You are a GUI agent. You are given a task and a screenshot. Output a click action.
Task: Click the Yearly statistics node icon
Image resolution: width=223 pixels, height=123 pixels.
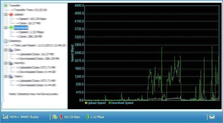(x=10, y=76)
